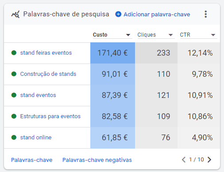This screenshot has height=172, width=224.
Task: Open Estruturas para eventos keyword
Action: tap(50, 116)
